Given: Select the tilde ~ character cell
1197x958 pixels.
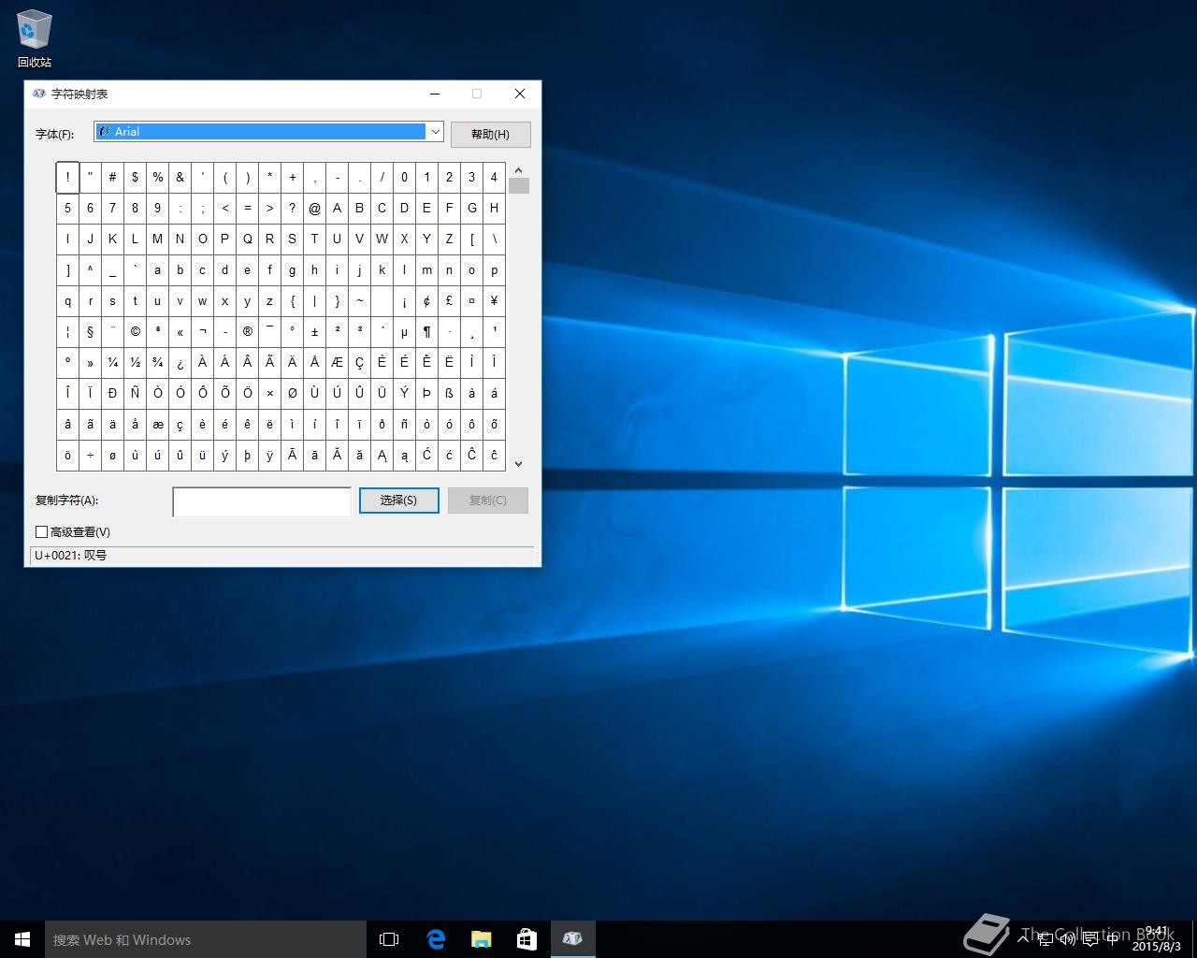Looking at the screenshot, I should click(359, 300).
